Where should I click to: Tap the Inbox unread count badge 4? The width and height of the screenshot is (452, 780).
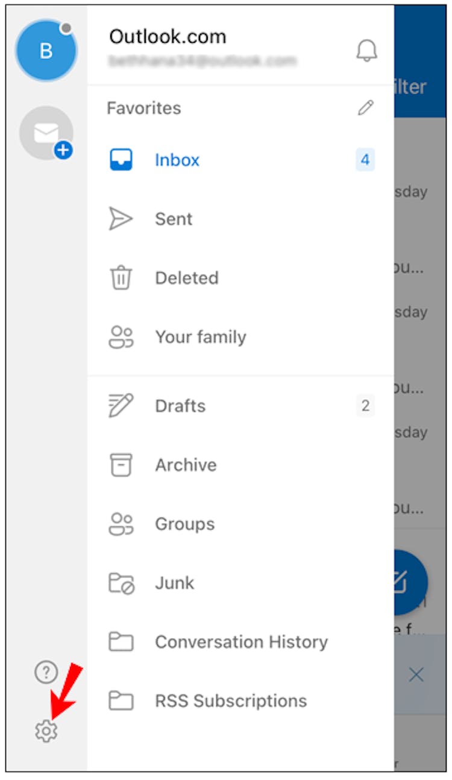[365, 160]
